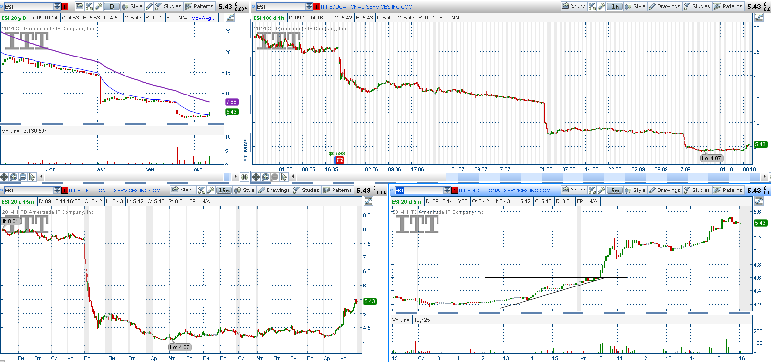Click the 1h chart horizontal scrollbar

[x=603, y=176]
